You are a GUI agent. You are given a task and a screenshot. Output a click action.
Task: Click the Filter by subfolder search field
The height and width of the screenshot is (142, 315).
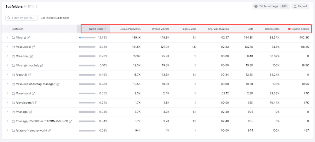pyautogui.click(x=22, y=18)
